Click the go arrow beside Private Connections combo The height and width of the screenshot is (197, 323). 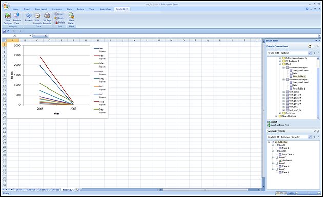point(314,53)
